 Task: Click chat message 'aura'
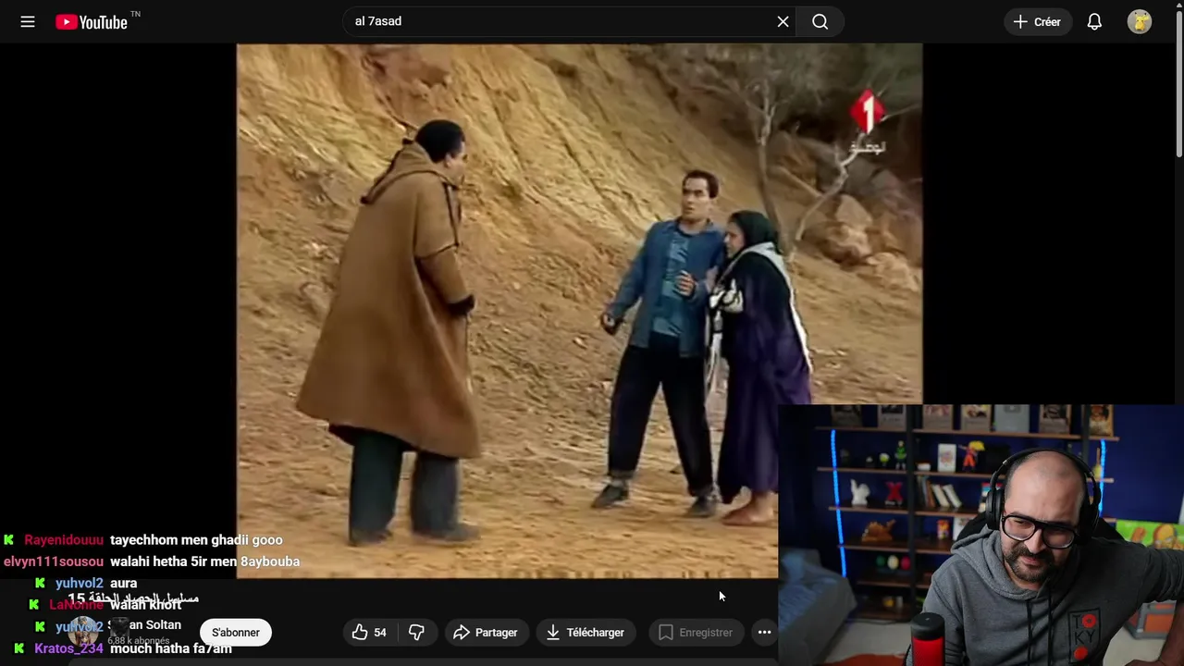123,584
